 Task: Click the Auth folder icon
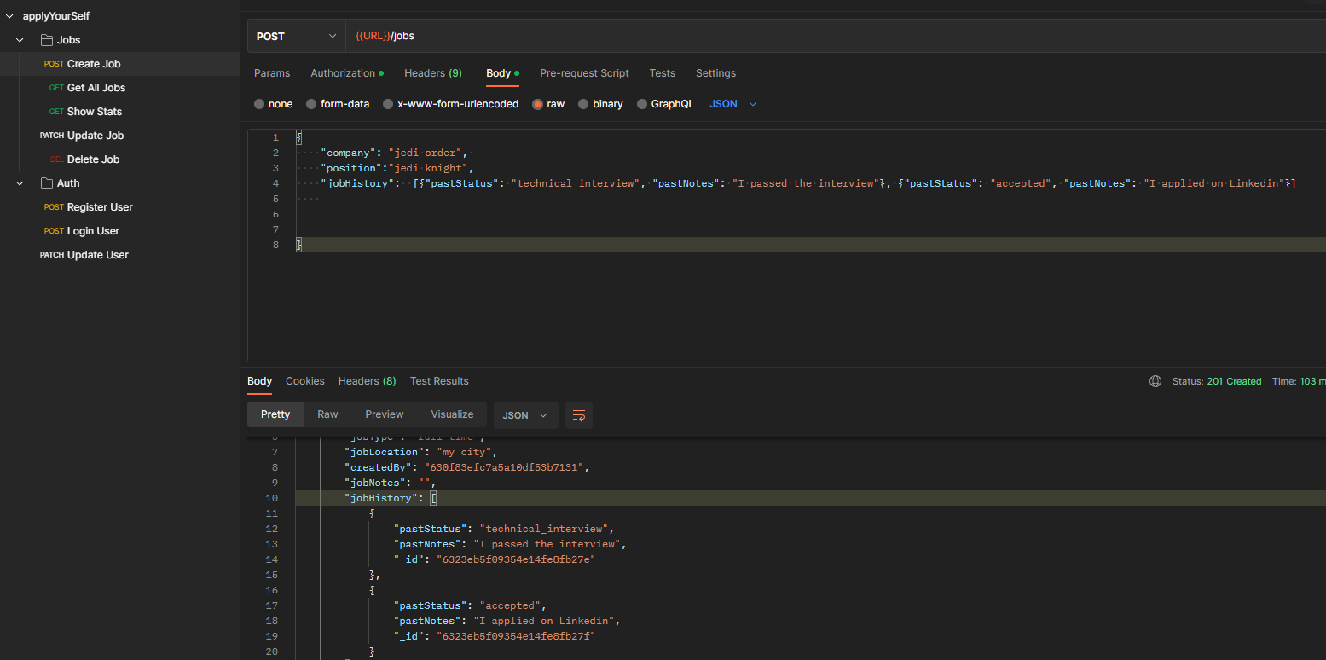point(47,183)
